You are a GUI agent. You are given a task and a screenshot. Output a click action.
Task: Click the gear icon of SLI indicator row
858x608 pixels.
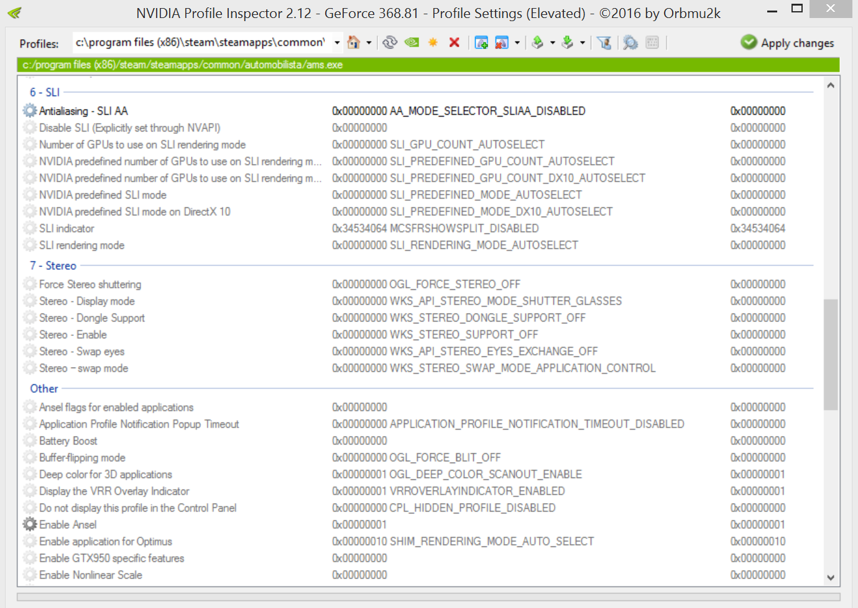click(30, 228)
